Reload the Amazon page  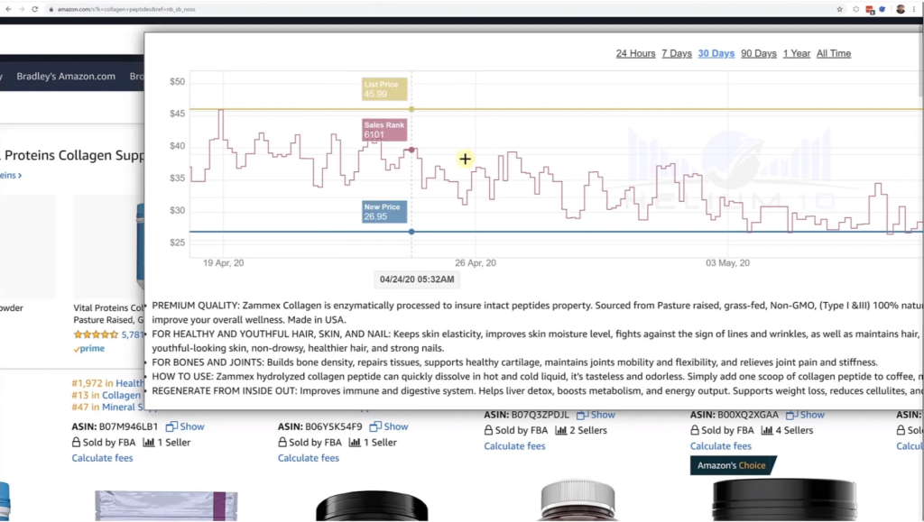[34, 9]
